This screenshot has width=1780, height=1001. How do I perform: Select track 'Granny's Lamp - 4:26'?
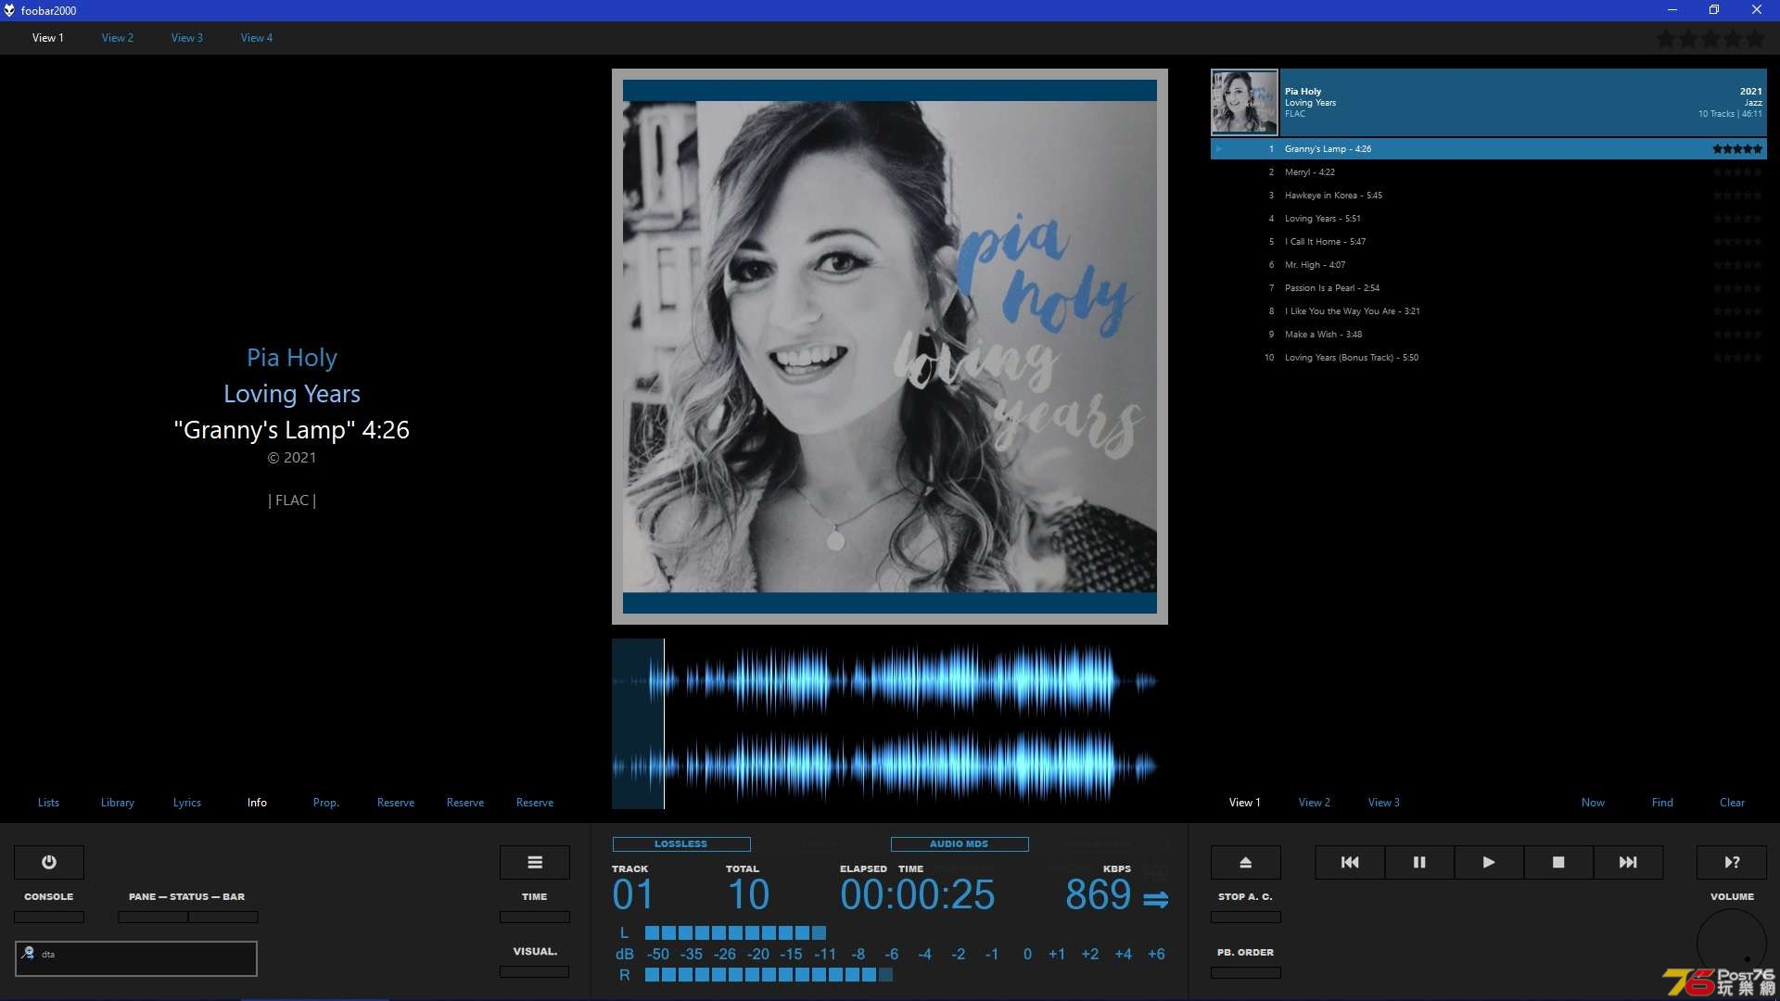pyautogui.click(x=1489, y=149)
